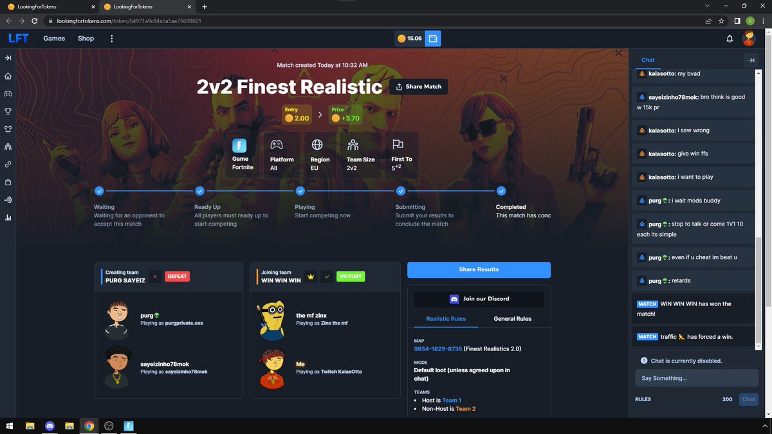772x434 pixels.
Task: Open a new browser tab with plus
Action: coord(205,6)
